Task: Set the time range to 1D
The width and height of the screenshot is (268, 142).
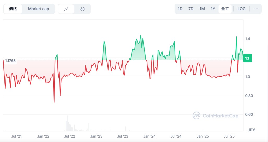Action: [180, 9]
